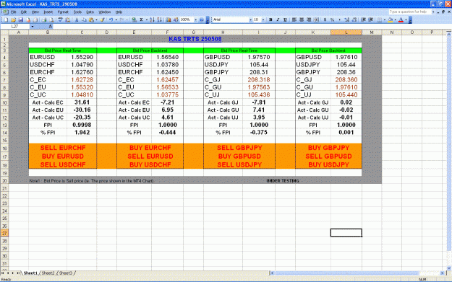Viewport: 452px width, 282px height.
Task: Merge and center selected cells
Action: pos(316,20)
